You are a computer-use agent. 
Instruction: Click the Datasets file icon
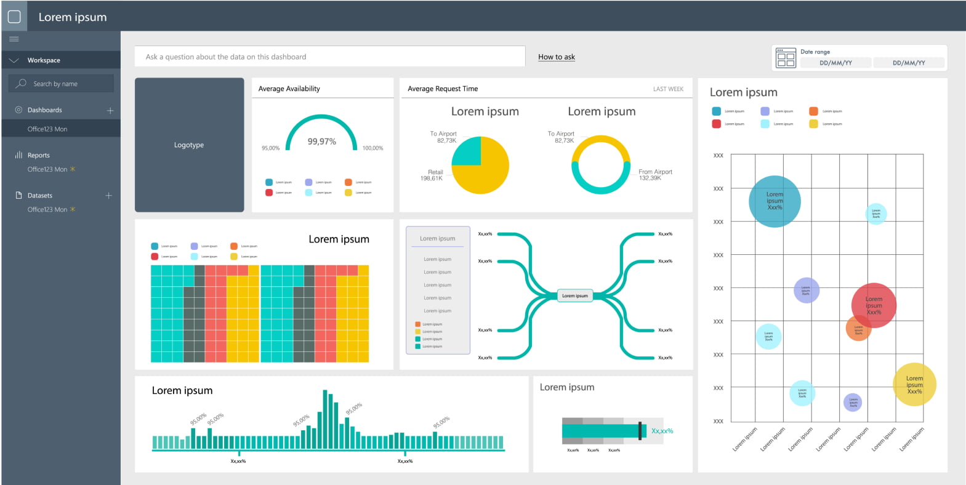[18, 195]
